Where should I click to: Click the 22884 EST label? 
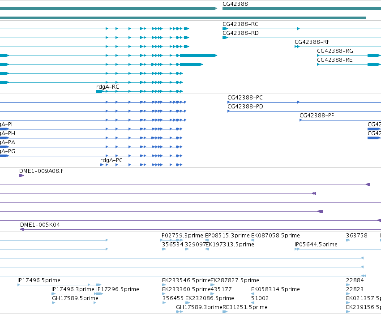coord(355,280)
